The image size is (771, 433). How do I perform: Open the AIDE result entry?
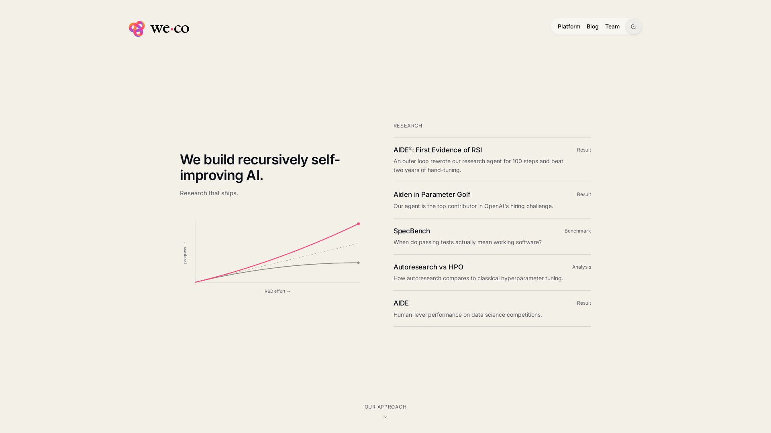[492, 308]
